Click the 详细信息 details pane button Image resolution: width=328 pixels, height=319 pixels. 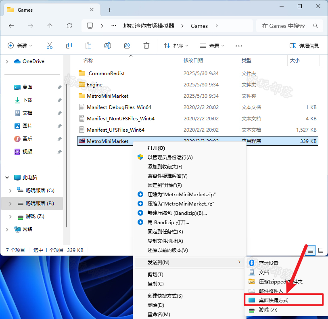(304, 46)
